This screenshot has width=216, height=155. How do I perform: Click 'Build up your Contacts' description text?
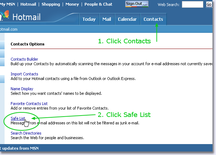tap(112, 64)
